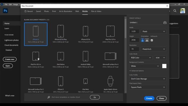Open the Learn section in sidebar
The image size is (188, 106).
7,29
